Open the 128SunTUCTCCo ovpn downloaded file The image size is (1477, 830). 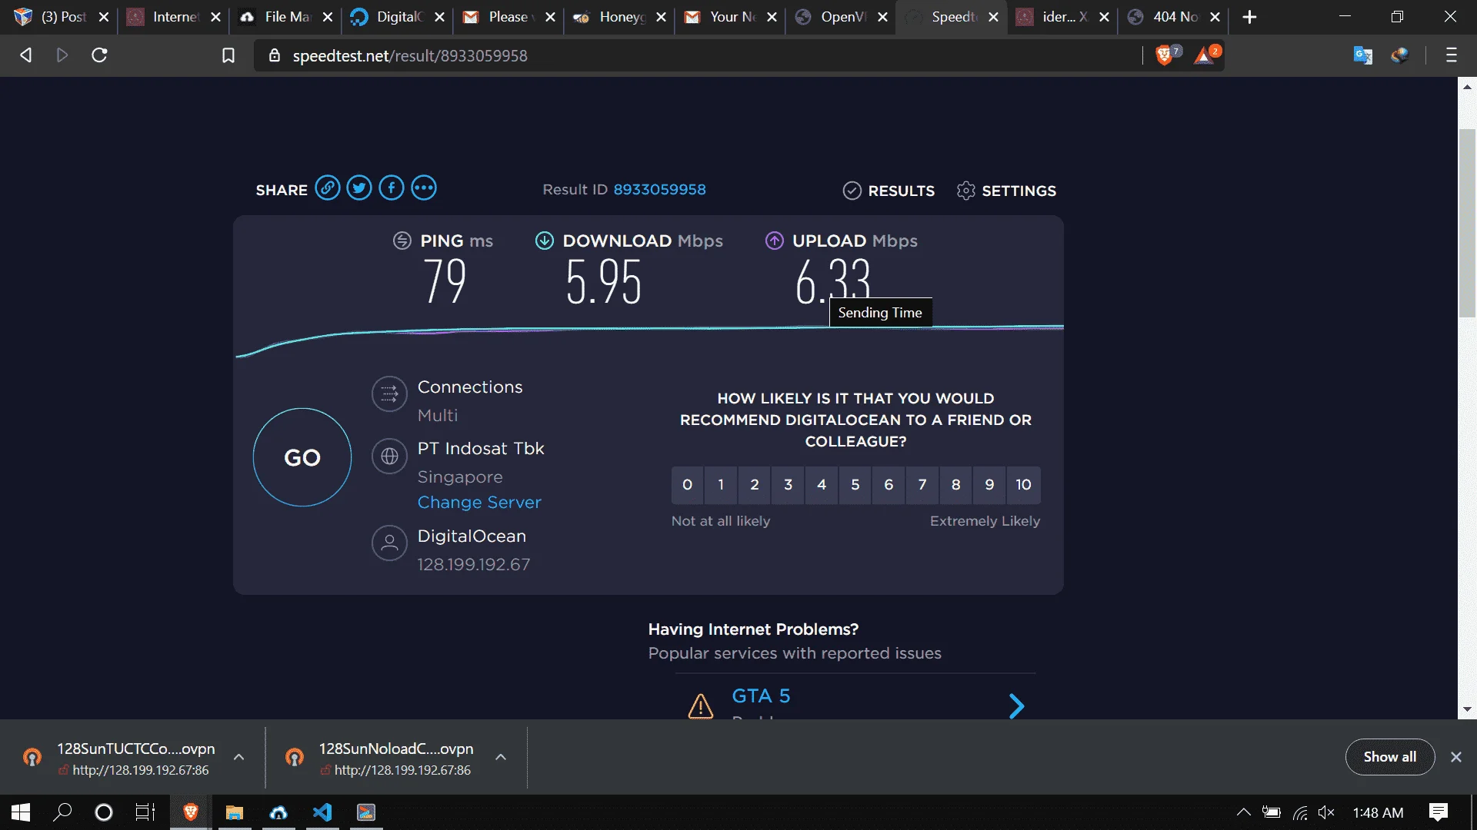tap(122, 757)
